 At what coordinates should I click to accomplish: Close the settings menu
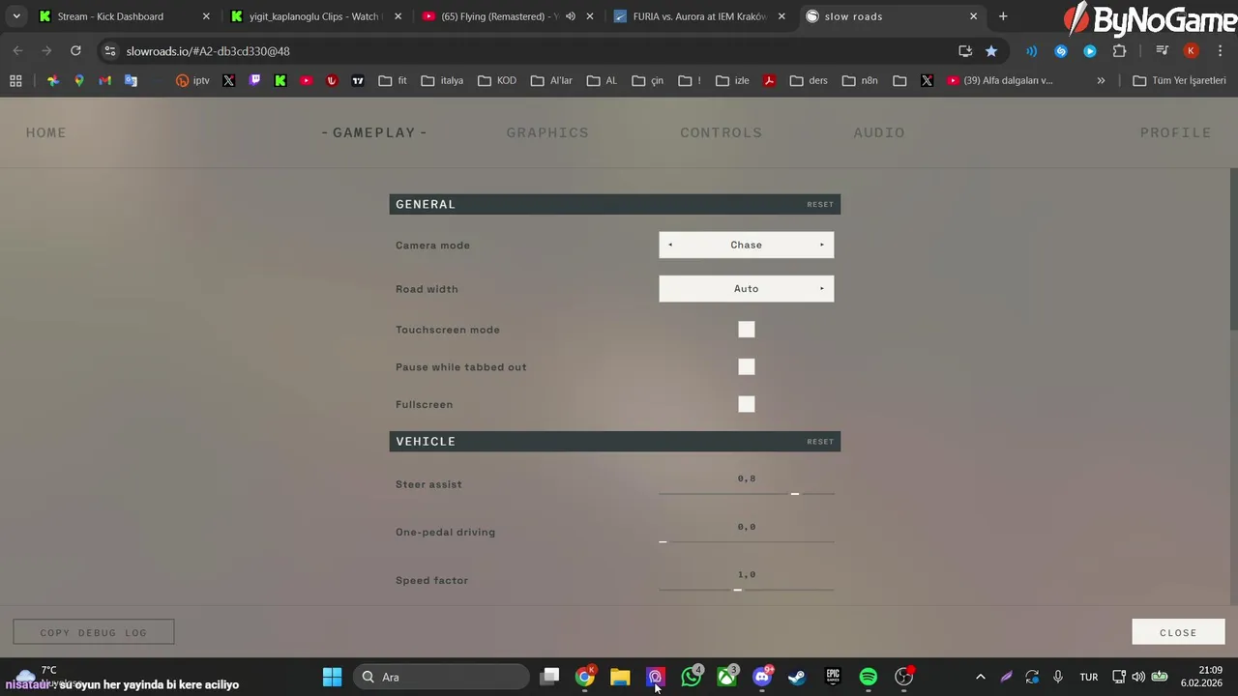click(1178, 632)
